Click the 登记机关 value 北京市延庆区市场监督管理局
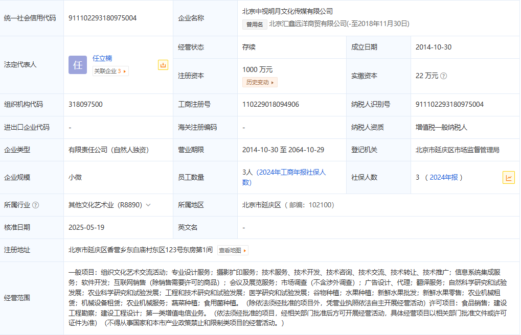Viewport: 521px width, 335px height. (457, 150)
